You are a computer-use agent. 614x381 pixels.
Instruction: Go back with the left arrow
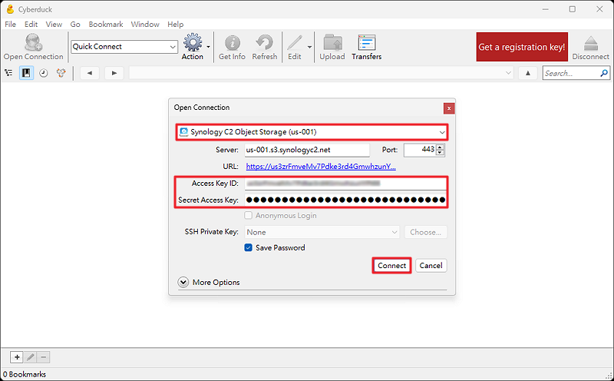pyautogui.click(x=90, y=73)
